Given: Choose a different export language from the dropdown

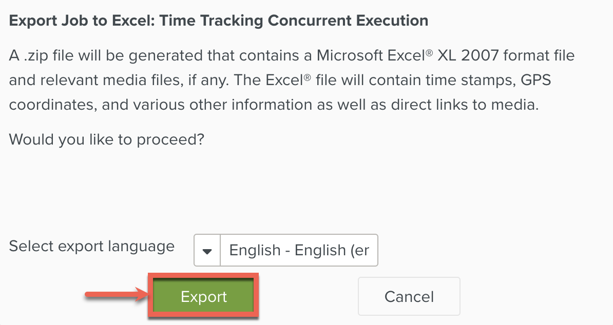Looking at the screenshot, I should pos(207,250).
